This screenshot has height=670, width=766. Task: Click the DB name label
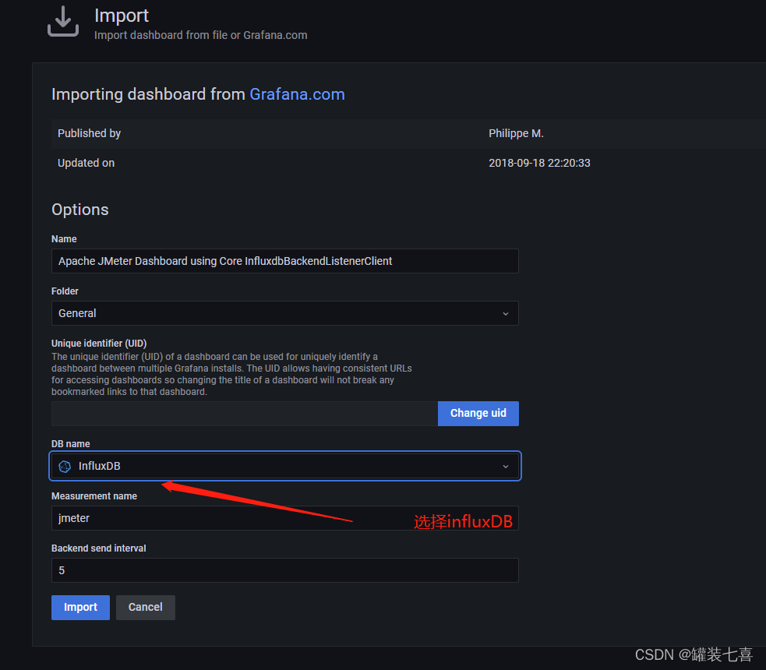pos(70,444)
